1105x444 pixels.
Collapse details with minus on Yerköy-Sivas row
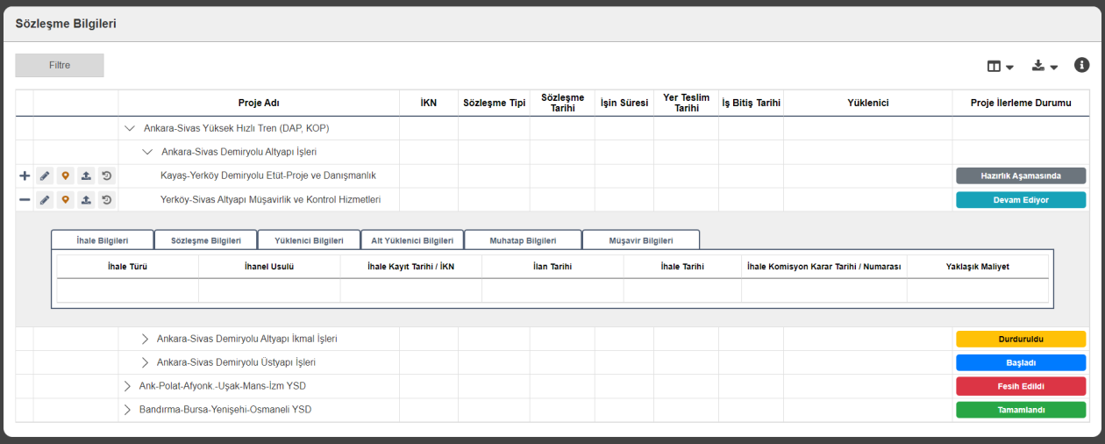click(25, 200)
